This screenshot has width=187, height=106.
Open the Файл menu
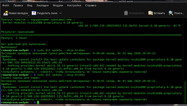[x=6, y=5]
